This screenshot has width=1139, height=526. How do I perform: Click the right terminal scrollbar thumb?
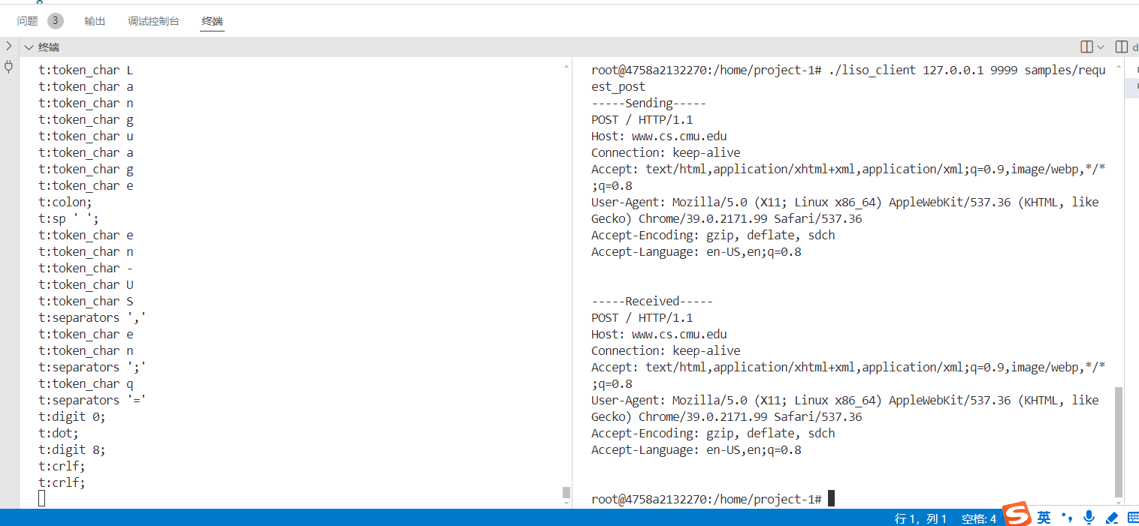click(1119, 441)
